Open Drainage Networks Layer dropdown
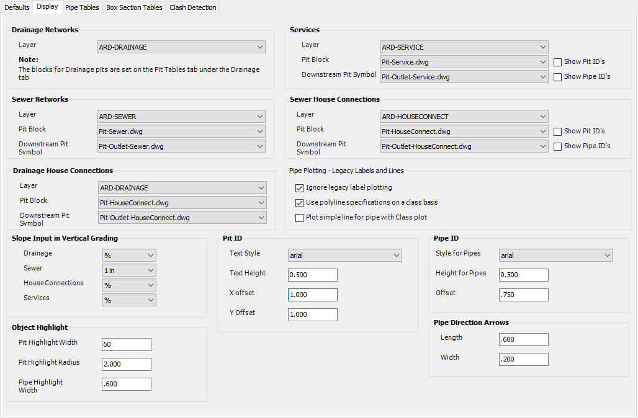Screen dimensions: 638x418 [181, 47]
